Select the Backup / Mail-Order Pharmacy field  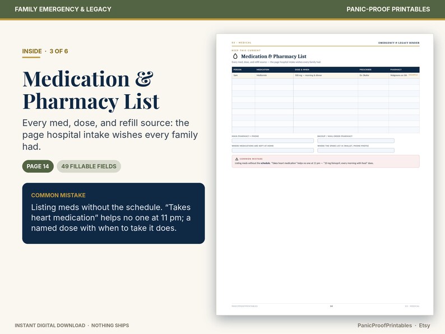coord(356,141)
